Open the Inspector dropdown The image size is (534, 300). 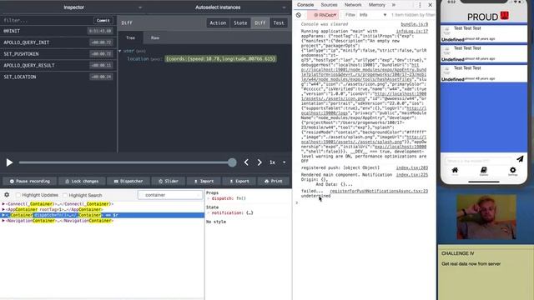tap(73, 7)
